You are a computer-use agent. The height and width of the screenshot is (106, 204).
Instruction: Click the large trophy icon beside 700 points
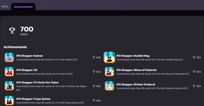12,30
